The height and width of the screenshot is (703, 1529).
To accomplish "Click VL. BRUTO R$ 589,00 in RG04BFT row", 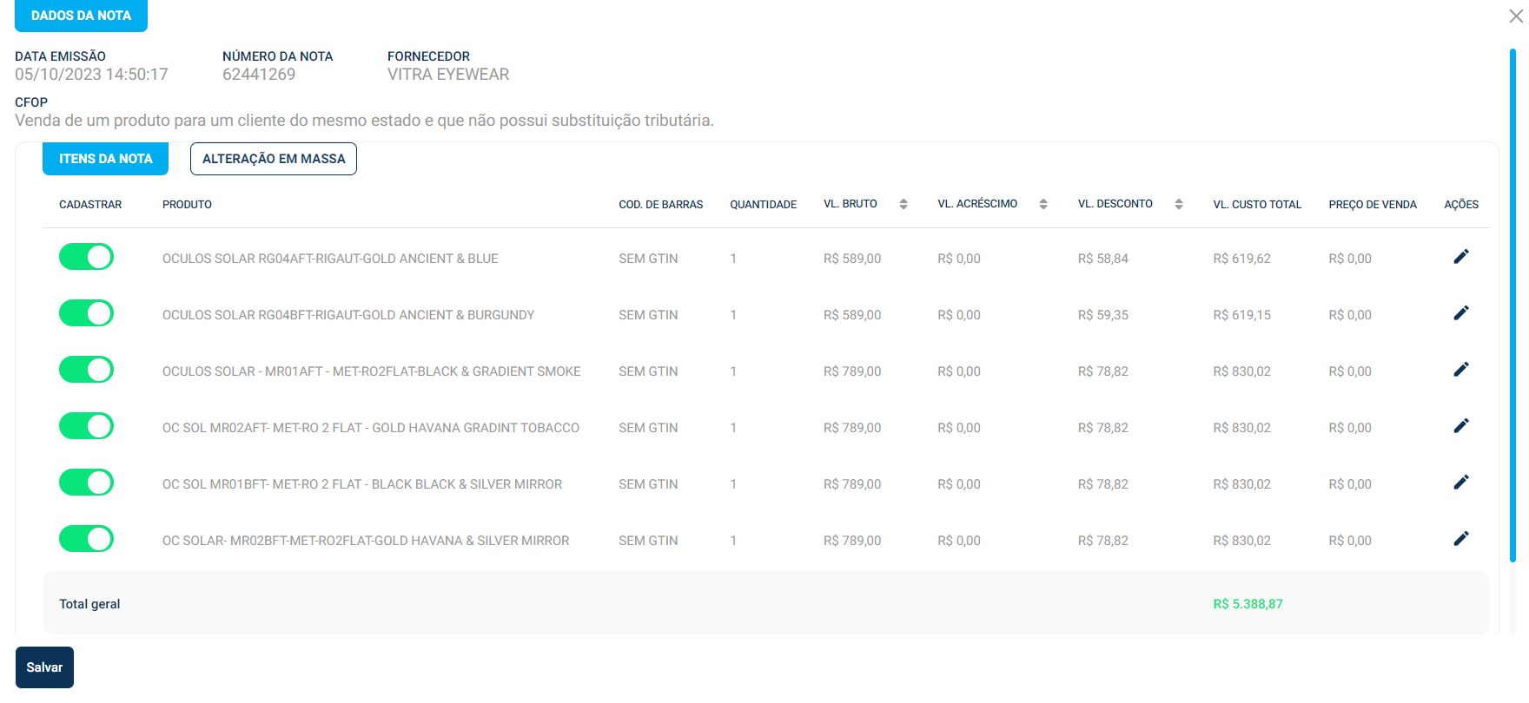I will click(x=852, y=315).
